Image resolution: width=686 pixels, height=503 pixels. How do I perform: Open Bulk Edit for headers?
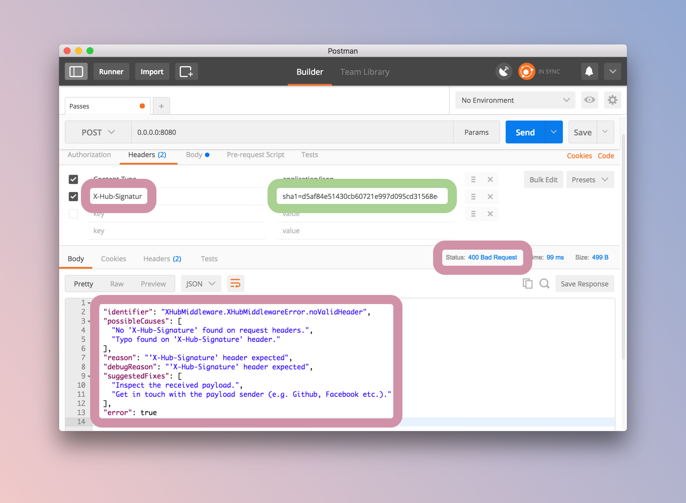543,180
